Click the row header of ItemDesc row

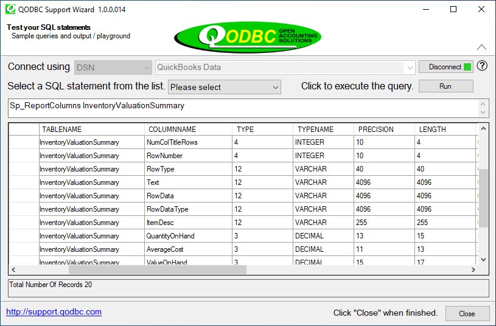pos(24,223)
